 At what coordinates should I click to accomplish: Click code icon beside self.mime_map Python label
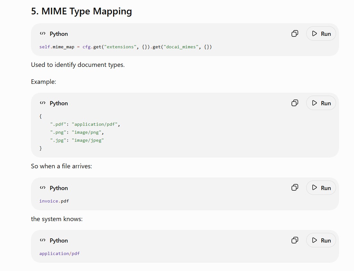[x=42, y=34]
